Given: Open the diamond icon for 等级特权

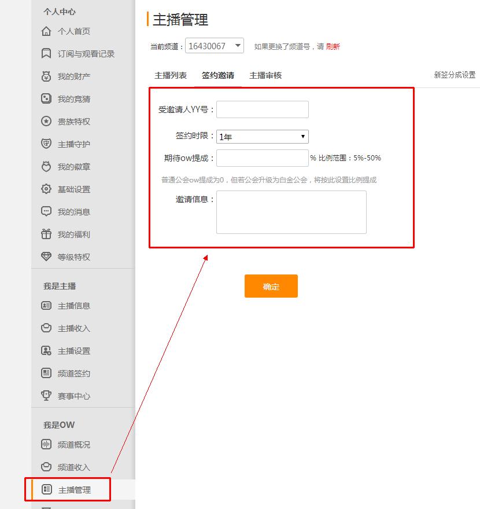Looking at the screenshot, I should 46,257.
